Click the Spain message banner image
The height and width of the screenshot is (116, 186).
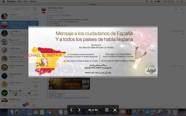[93, 52]
